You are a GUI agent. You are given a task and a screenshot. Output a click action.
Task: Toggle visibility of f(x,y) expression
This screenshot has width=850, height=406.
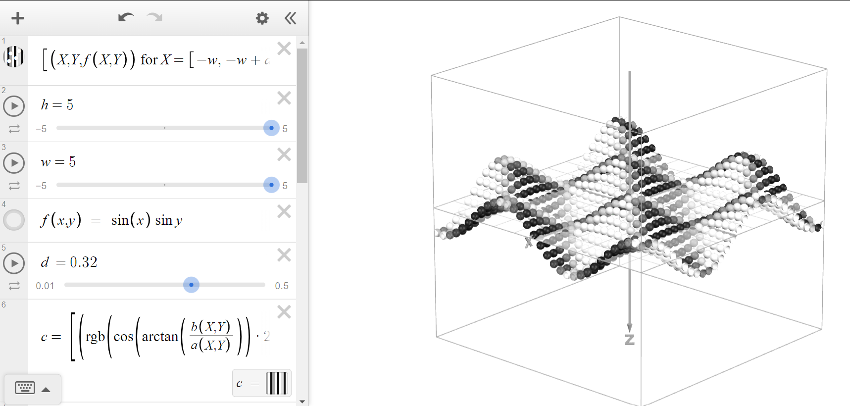click(x=14, y=220)
